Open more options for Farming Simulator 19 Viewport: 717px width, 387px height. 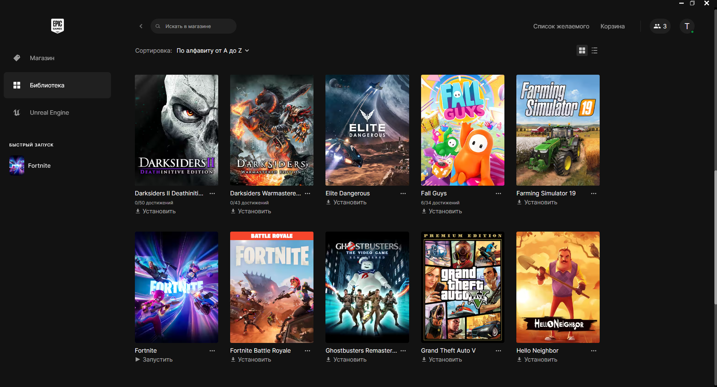click(x=594, y=193)
